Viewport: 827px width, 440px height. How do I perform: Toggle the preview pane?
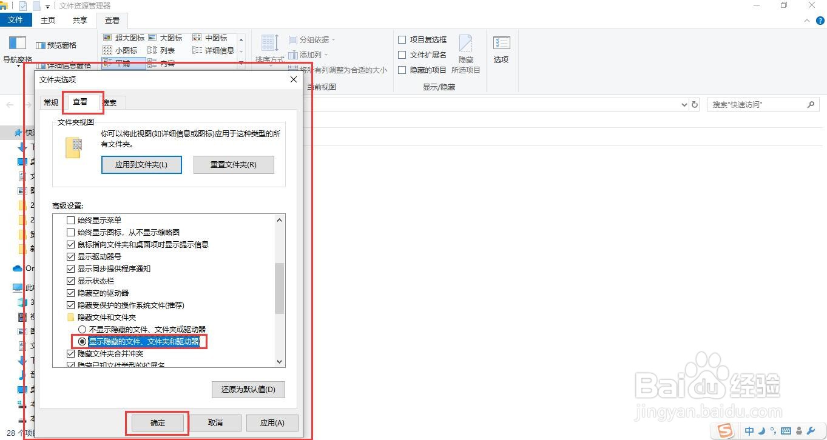59,45
